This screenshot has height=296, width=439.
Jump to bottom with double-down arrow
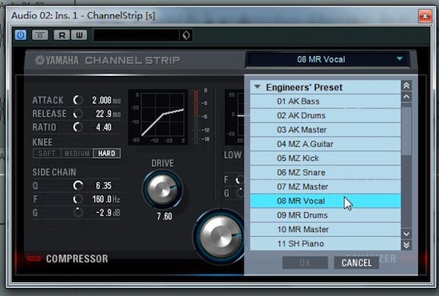tap(406, 245)
